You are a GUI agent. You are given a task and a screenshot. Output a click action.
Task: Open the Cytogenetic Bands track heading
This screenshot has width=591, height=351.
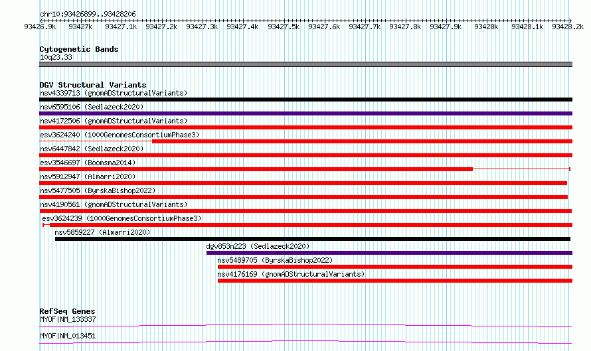(79, 49)
